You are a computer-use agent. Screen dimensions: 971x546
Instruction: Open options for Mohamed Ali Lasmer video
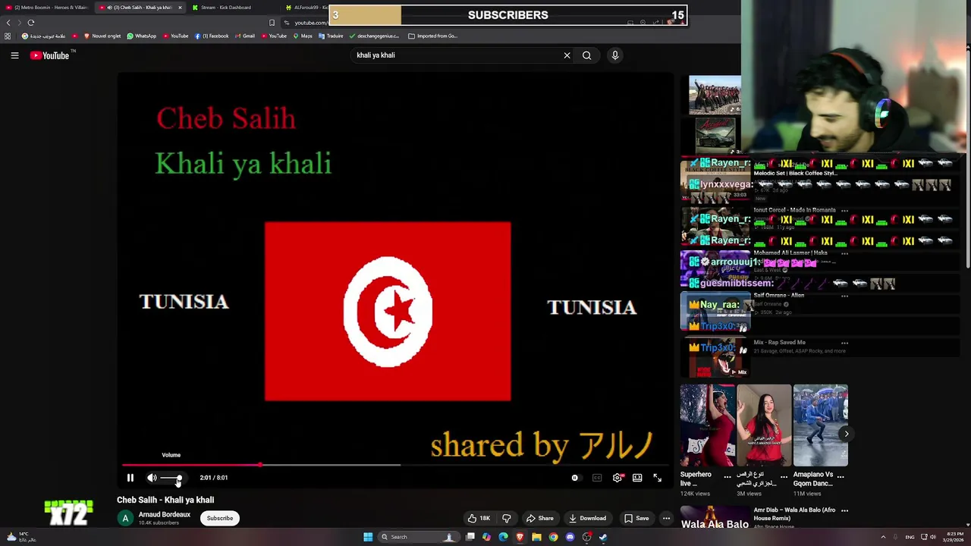pos(844,253)
